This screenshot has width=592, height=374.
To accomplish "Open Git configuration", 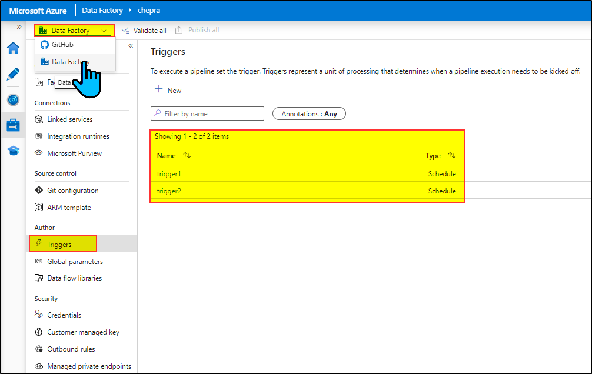I will point(73,190).
